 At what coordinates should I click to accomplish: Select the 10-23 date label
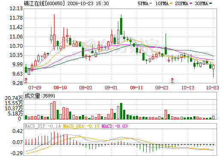pos(213,88)
